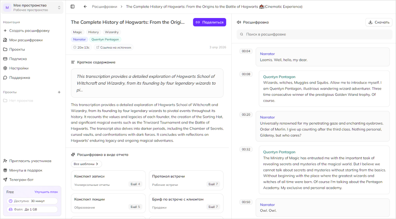Expand the truncated summary quote box

(x=147, y=83)
